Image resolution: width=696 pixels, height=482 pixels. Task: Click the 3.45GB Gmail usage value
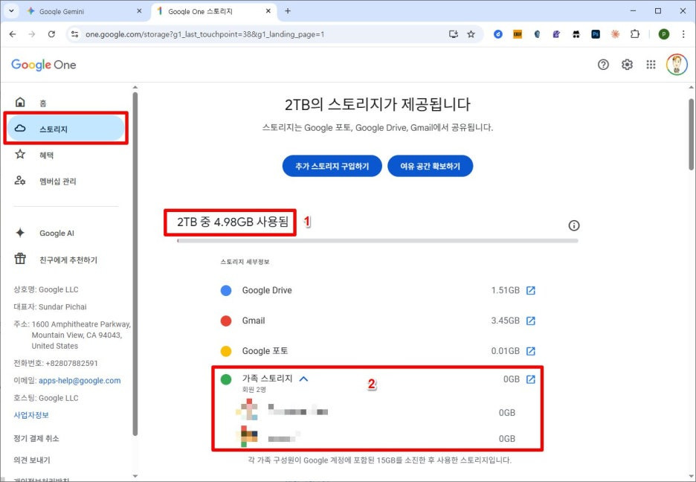pyautogui.click(x=505, y=321)
